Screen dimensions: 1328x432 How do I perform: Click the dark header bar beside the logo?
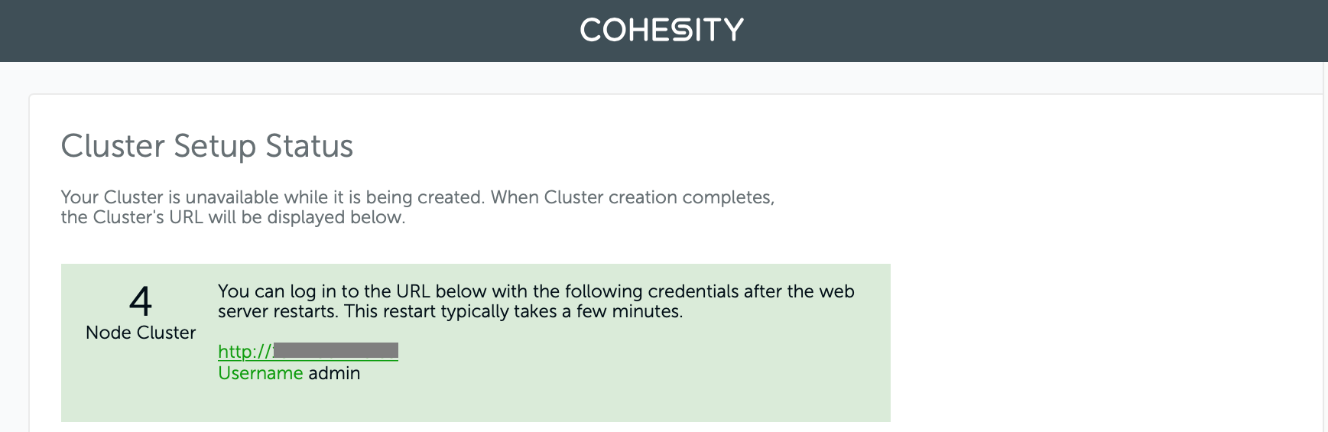pyautogui.click(x=306, y=31)
